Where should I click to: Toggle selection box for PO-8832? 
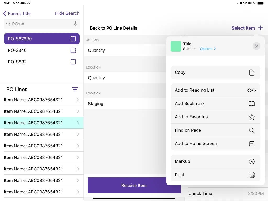(73, 62)
